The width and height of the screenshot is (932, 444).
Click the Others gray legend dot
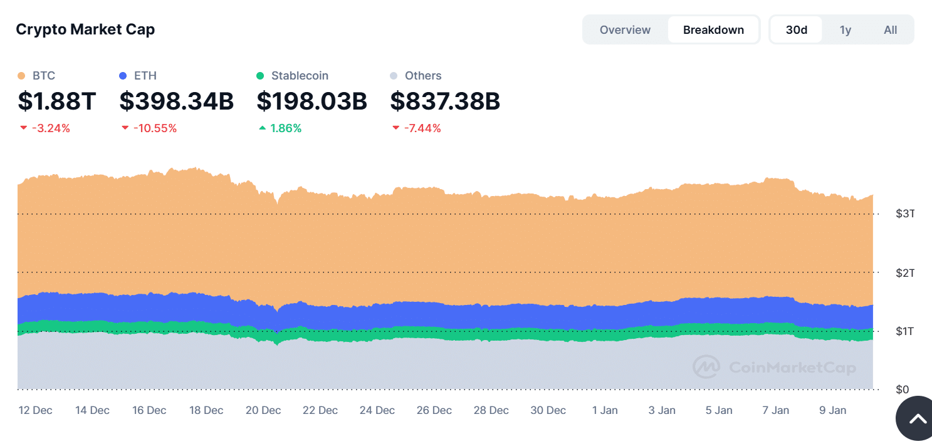point(394,76)
